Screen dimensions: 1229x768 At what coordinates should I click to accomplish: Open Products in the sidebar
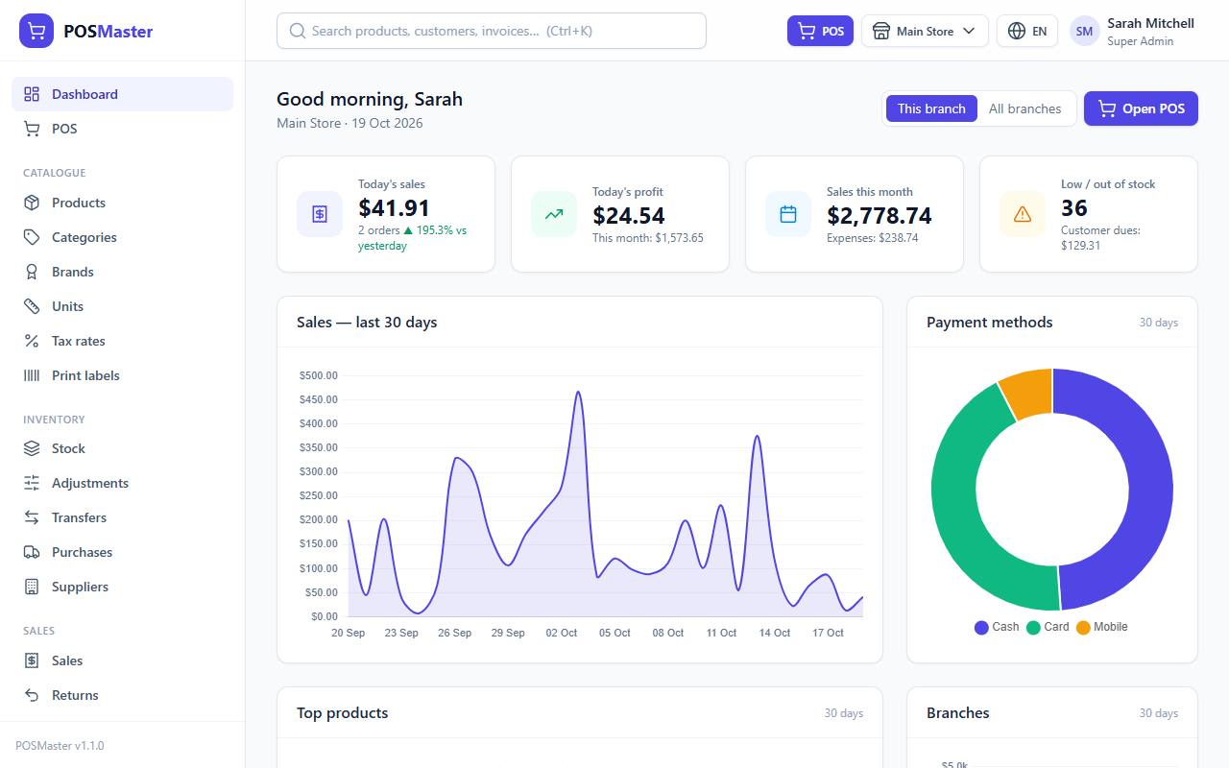coord(122,203)
